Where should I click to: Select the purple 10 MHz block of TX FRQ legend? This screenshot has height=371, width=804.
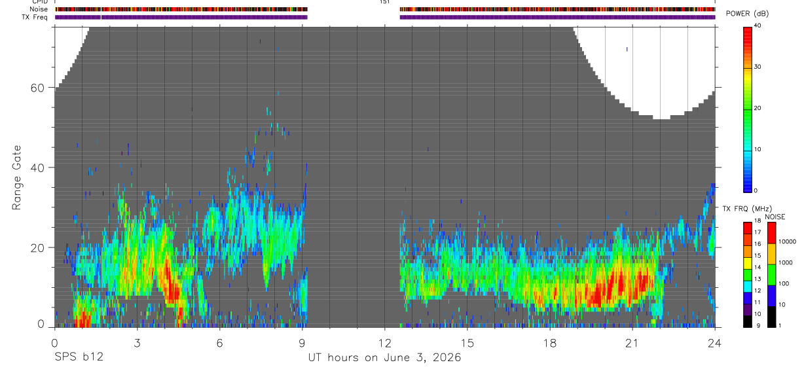coord(746,309)
